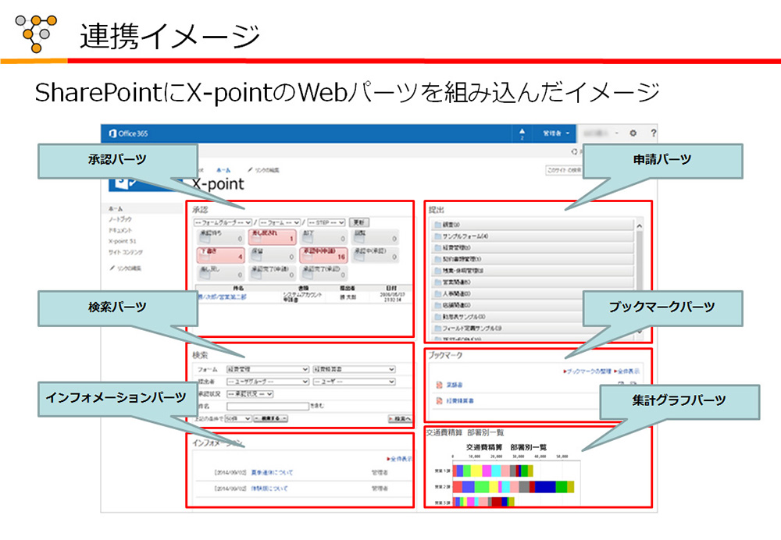Select ホーム in left navigation
Viewport: 781px width, 540px height.
pyautogui.click(x=116, y=208)
